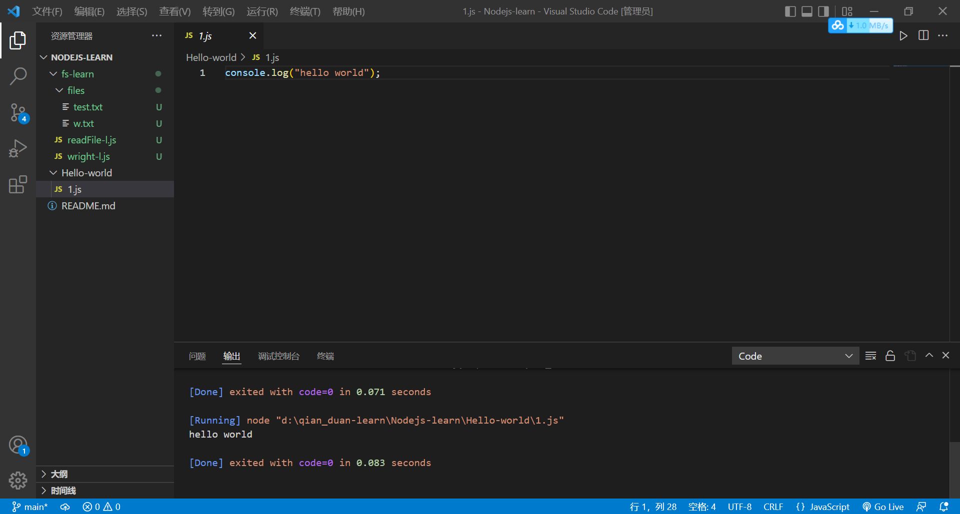Open the notifications bell
This screenshot has width=960, height=514.
(943, 507)
